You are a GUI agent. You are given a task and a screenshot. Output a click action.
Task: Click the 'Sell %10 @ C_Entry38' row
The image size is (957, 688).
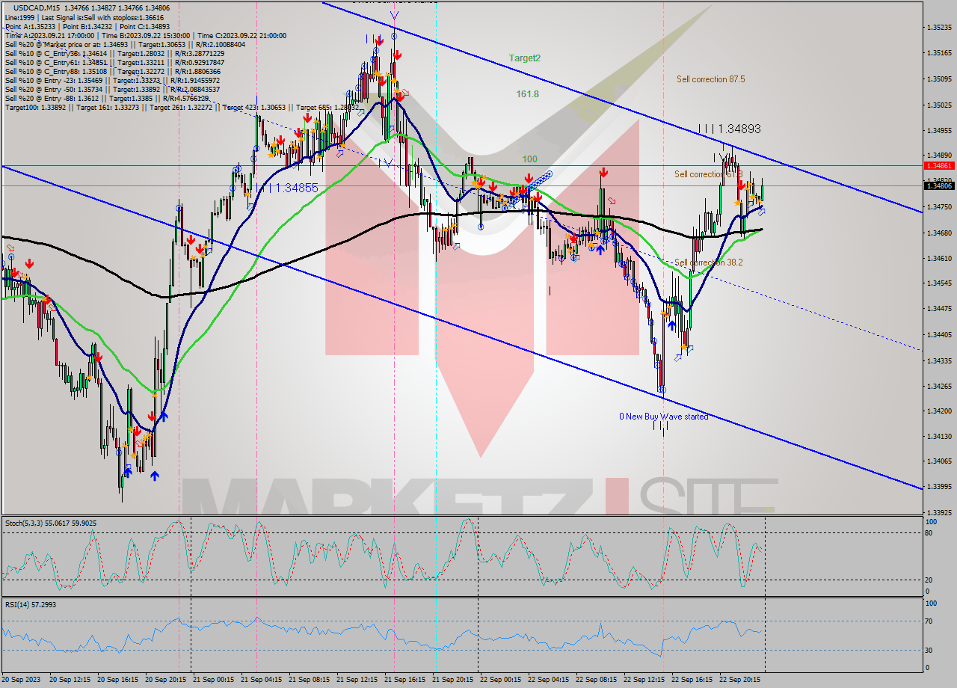pyautogui.click(x=114, y=53)
